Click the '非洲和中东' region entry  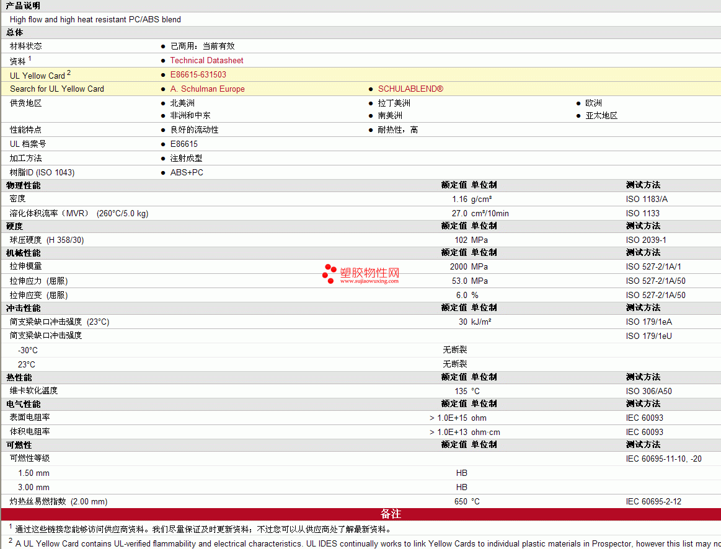190,115
